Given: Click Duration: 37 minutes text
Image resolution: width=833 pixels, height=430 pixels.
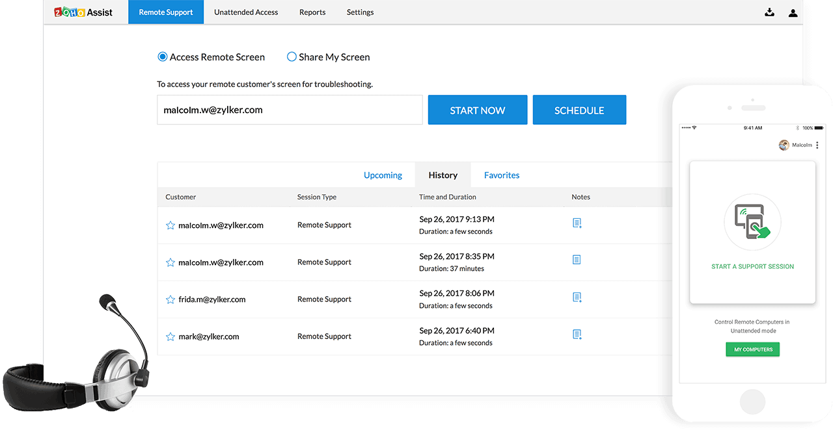Looking at the screenshot, I should coord(452,268).
